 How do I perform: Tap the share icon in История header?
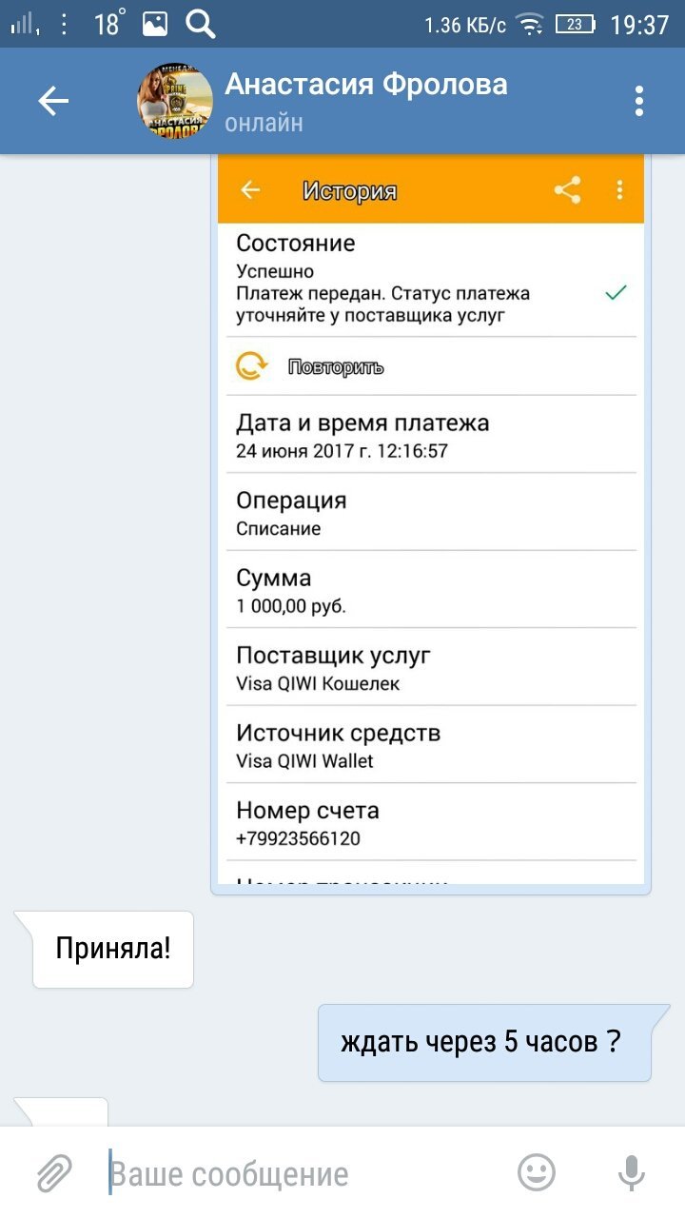(568, 190)
